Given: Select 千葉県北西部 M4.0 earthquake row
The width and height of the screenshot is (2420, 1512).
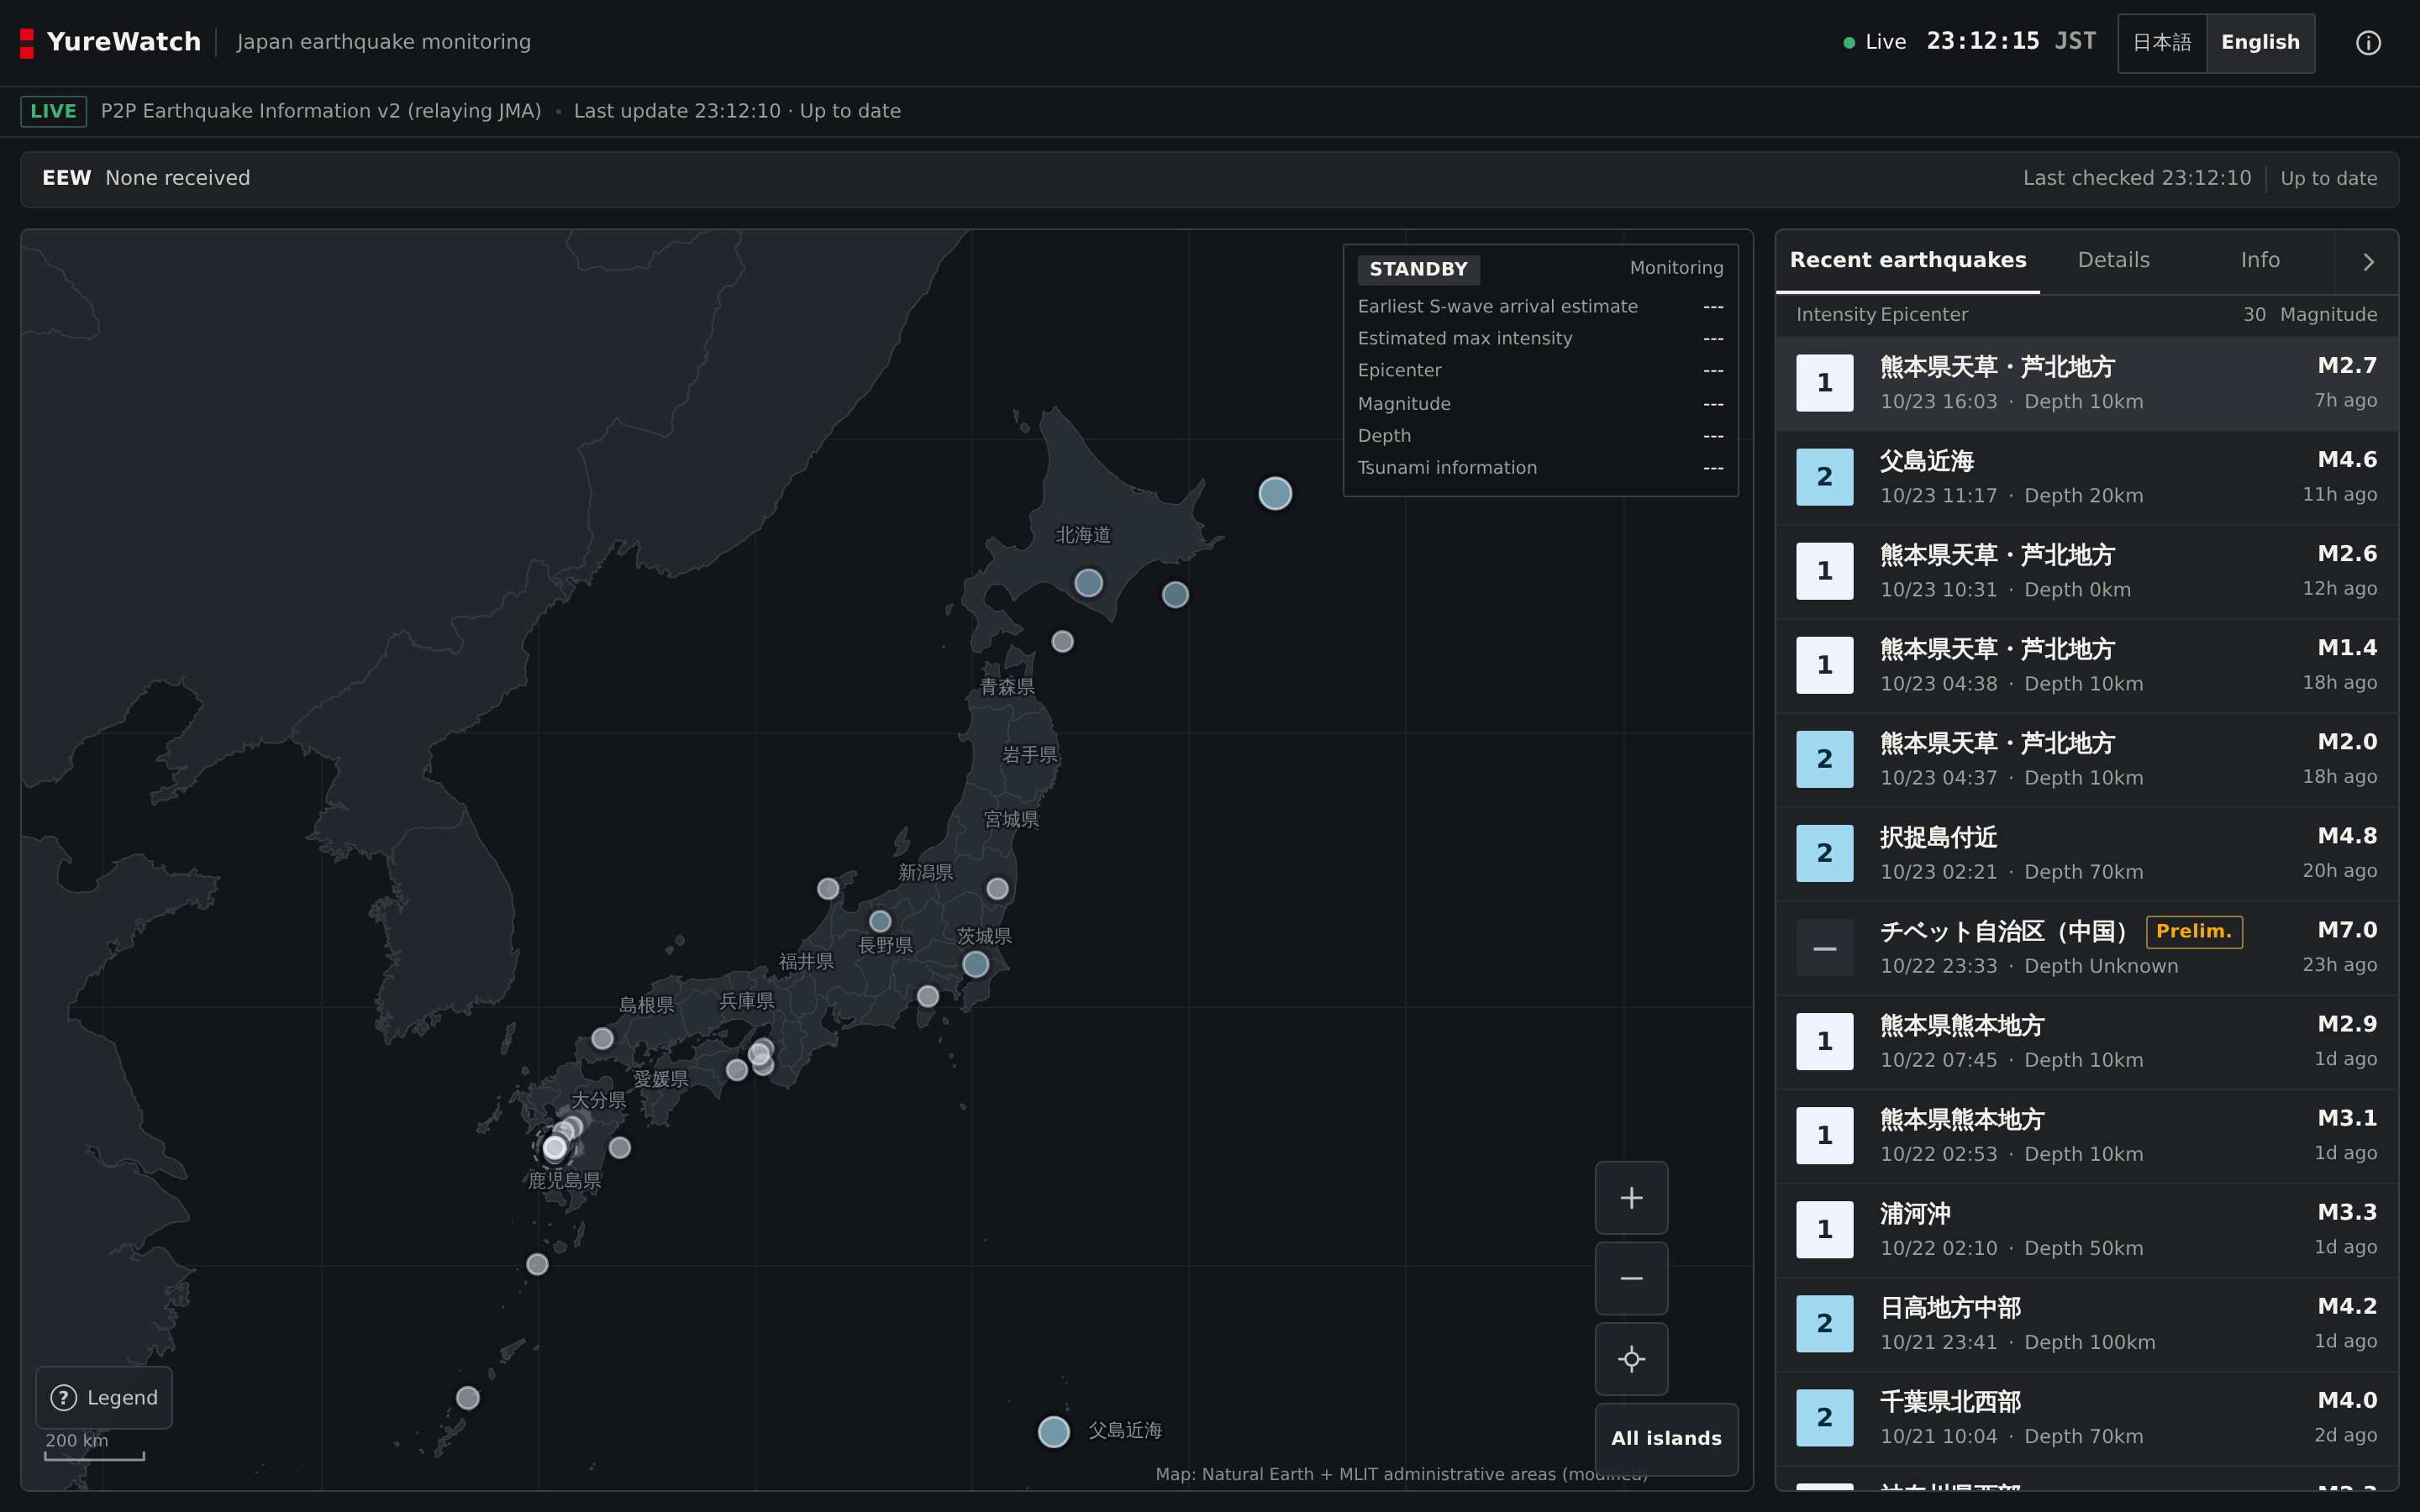Looking at the screenshot, I should tap(2086, 1417).
